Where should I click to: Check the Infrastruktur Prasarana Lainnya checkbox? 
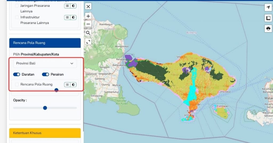coord(17,17)
